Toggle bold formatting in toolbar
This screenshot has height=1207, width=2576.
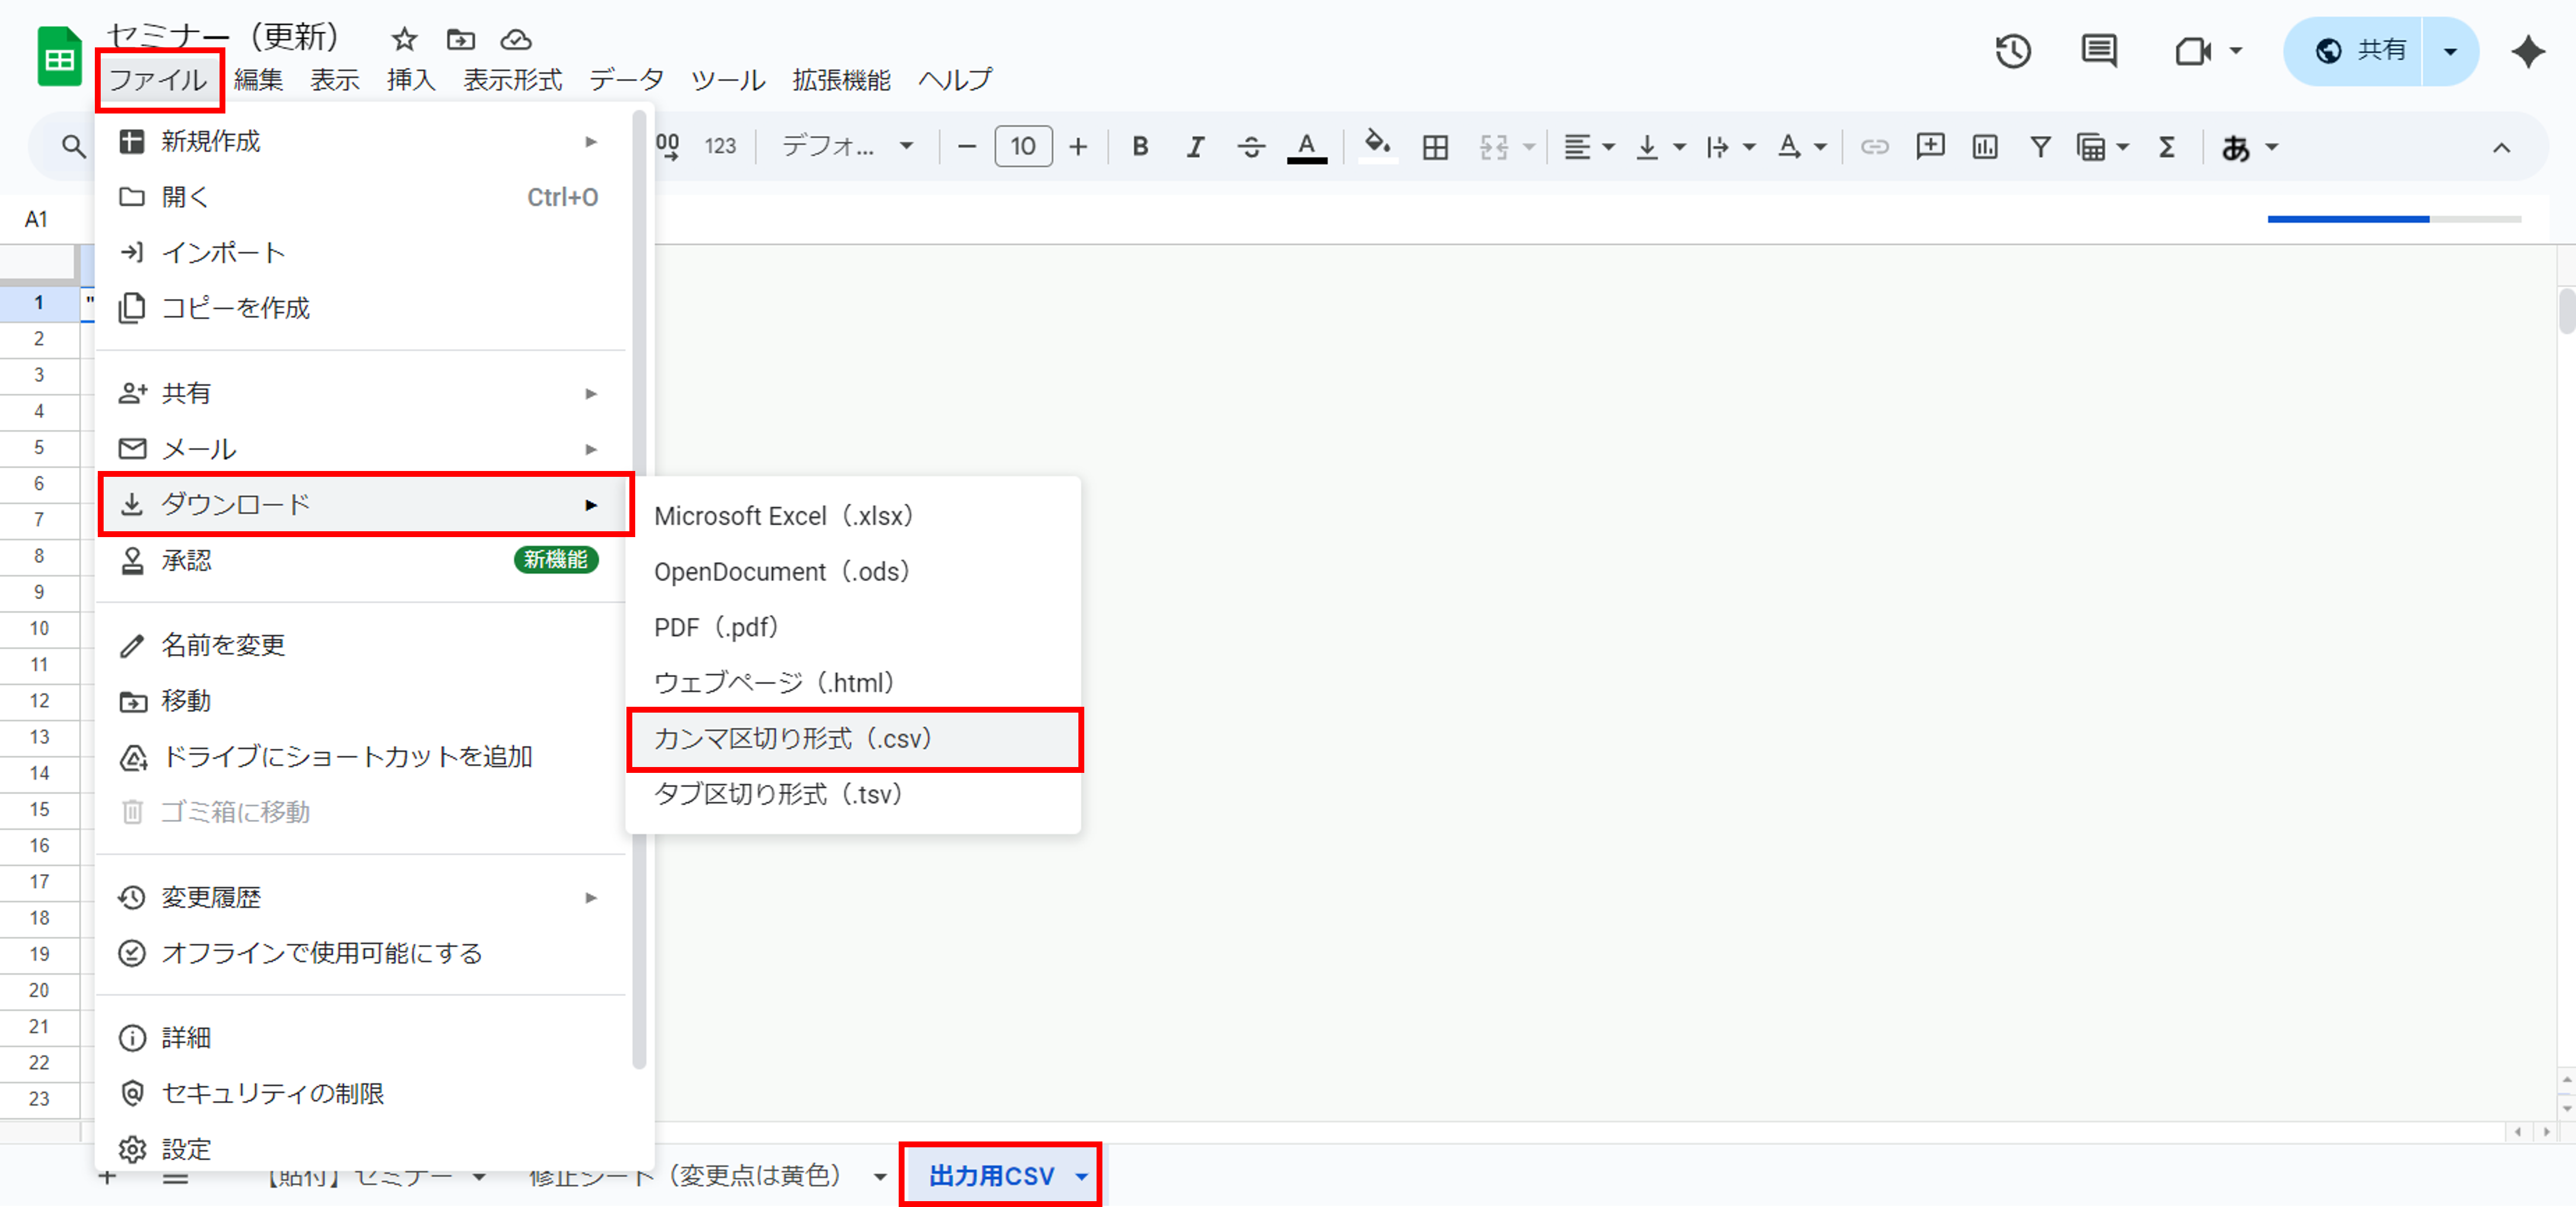point(1139,147)
